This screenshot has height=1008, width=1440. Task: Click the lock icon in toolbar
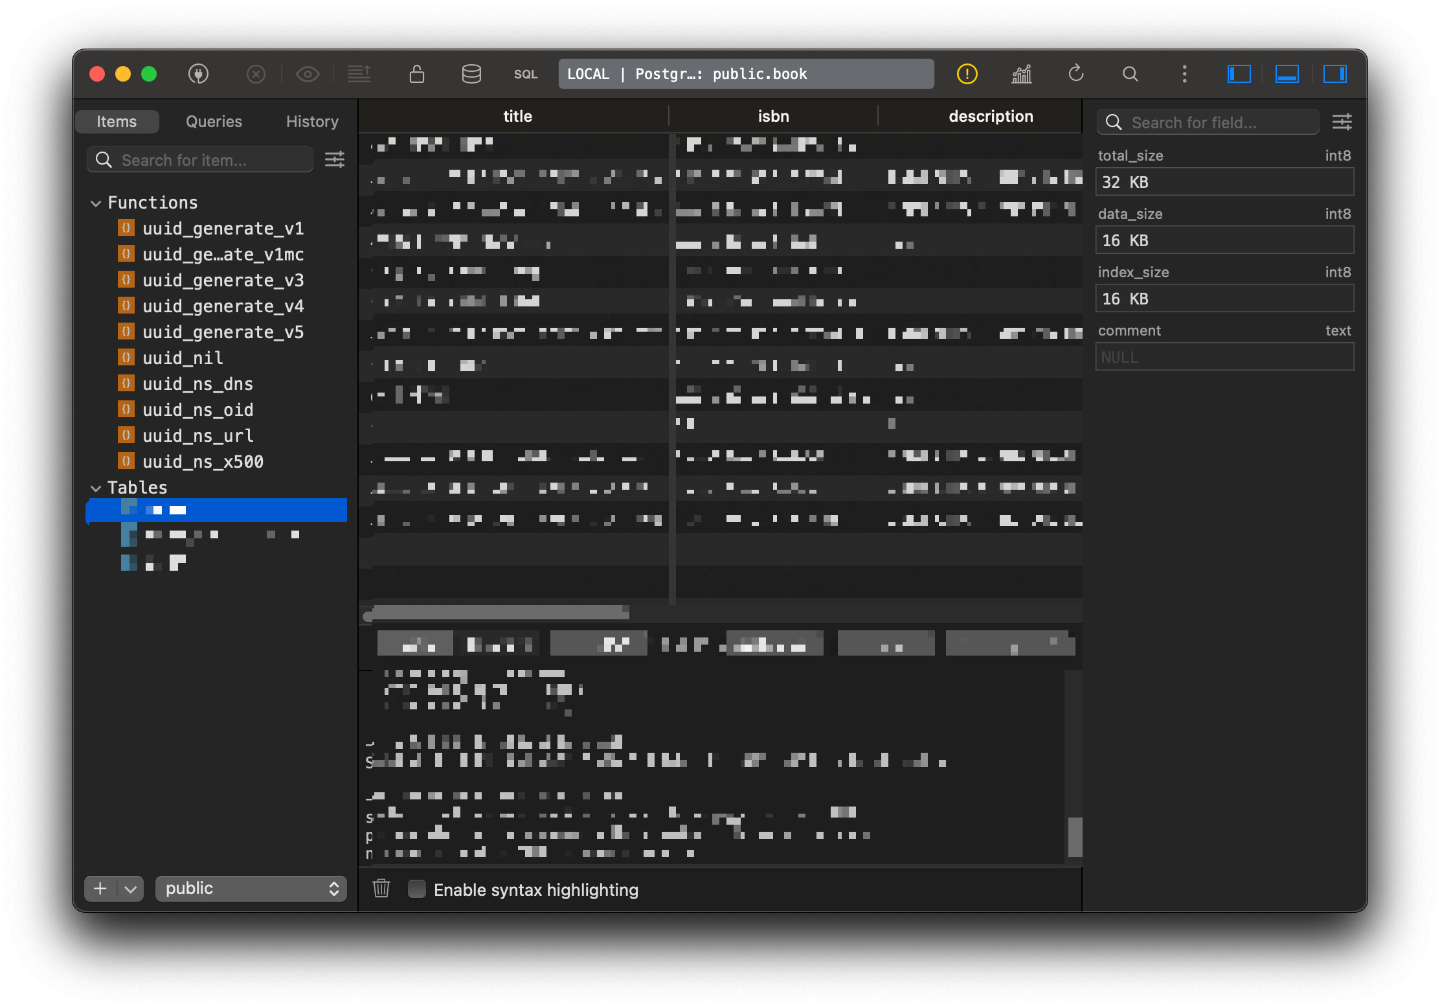pos(417,74)
